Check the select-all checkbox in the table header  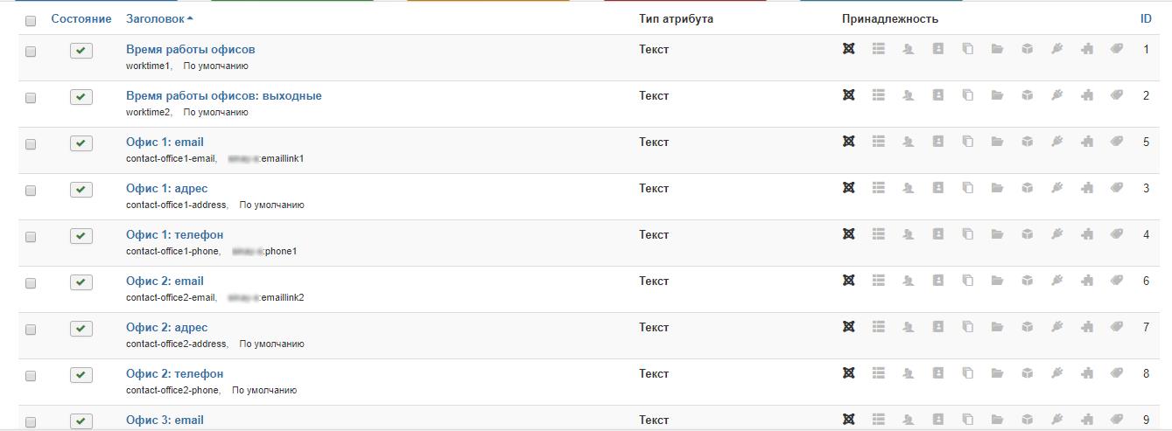(31, 20)
